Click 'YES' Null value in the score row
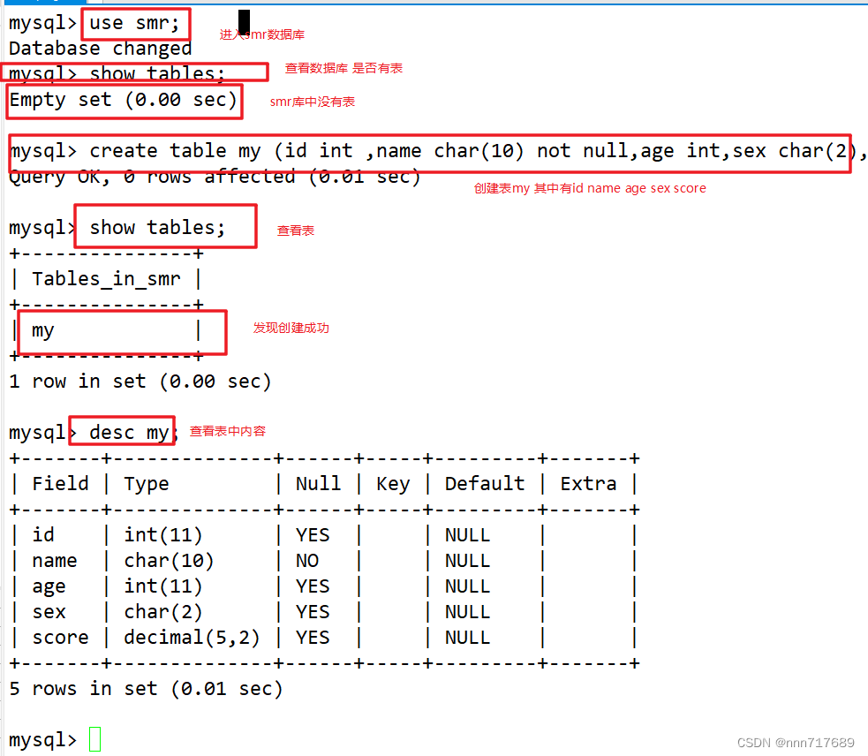The width and height of the screenshot is (868, 756). [313, 638]
